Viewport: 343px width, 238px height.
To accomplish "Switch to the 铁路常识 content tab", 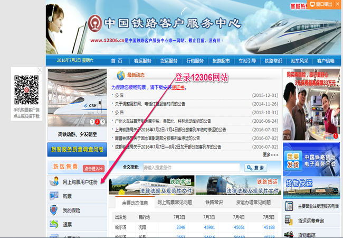I will click(214, 202).
